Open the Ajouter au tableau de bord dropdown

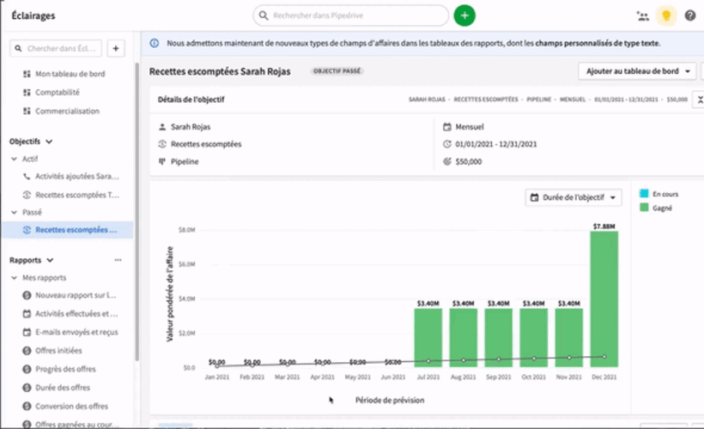click(x=637, y=71)
